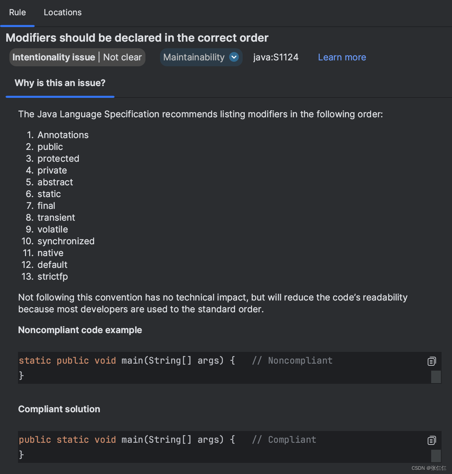Copy the compliant solution code
This screenshot has width=452, height=474.
432,440
